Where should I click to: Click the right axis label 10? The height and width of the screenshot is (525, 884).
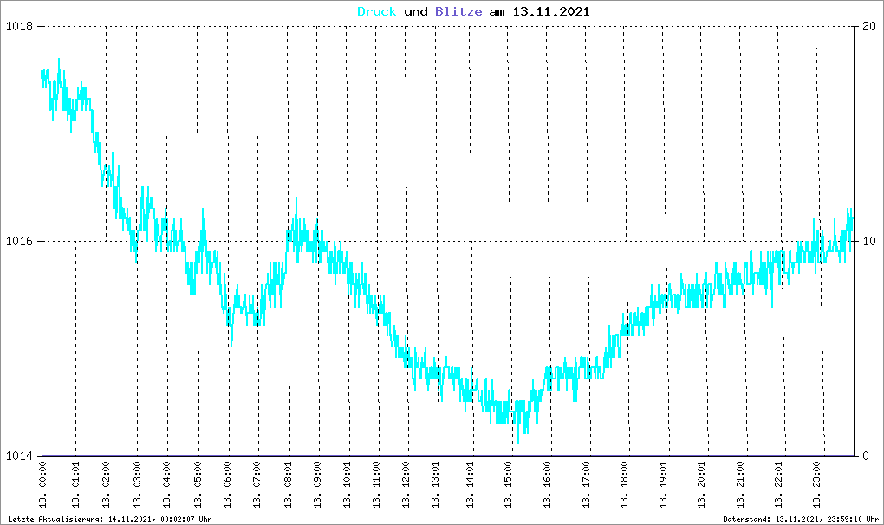point(869,241)
